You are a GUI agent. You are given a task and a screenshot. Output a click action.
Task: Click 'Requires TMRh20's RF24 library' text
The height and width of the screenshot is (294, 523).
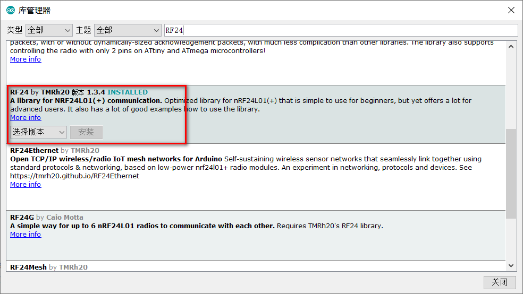pyautogui.click(x=330, y=226)
